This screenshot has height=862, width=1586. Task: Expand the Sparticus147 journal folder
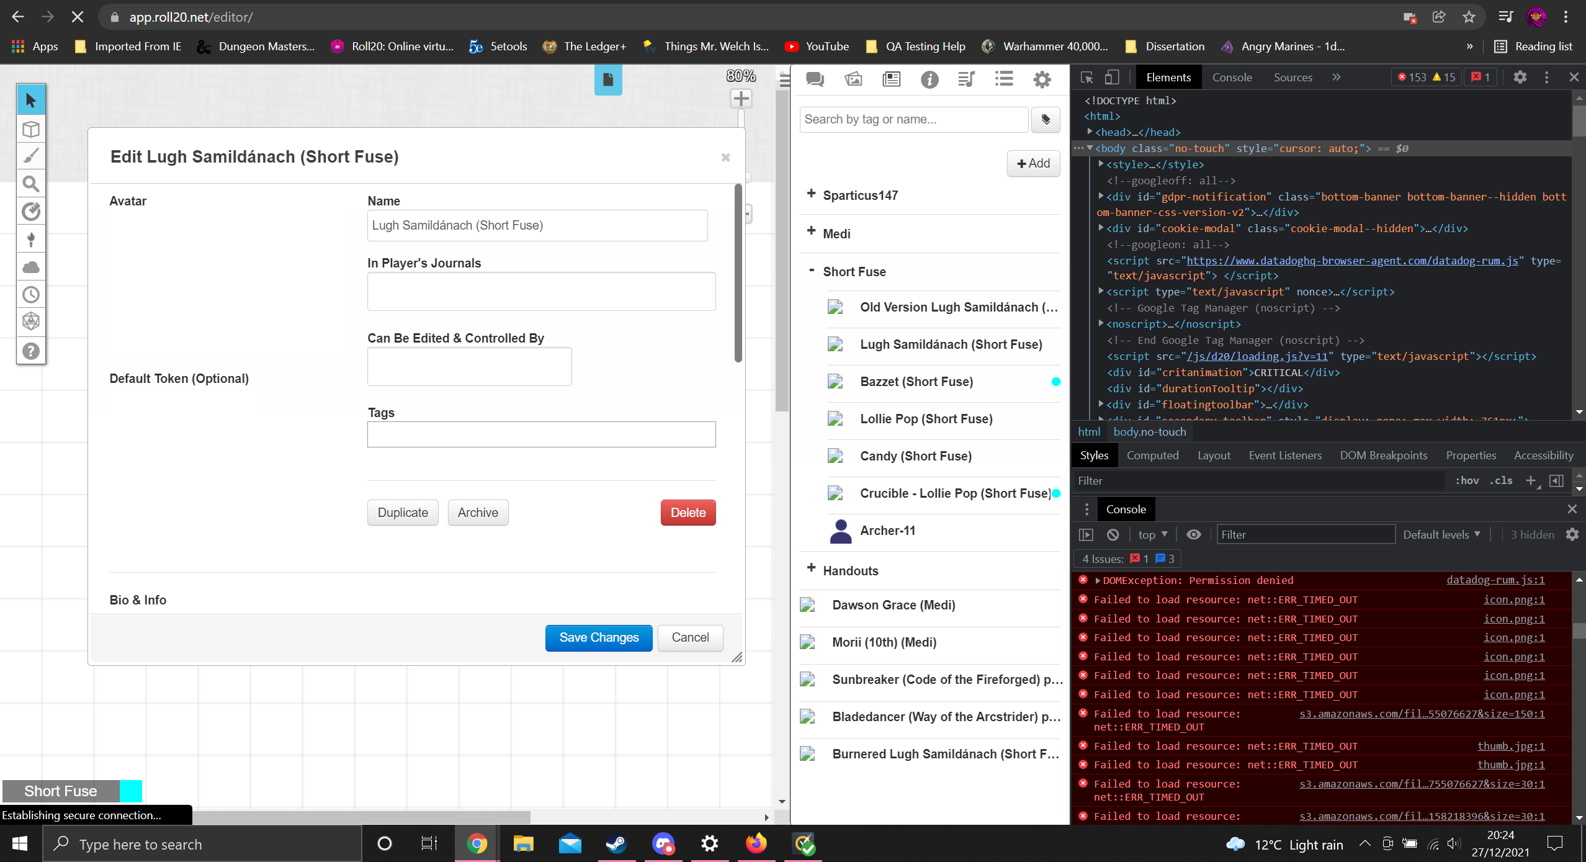[811, 194]
